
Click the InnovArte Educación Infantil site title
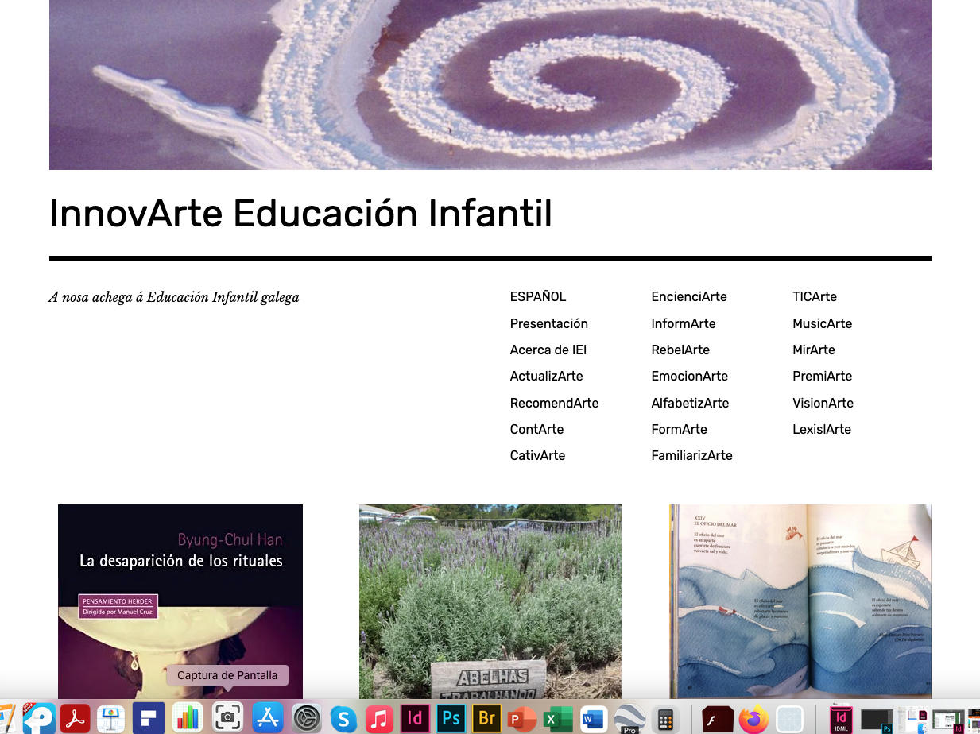(300, 214)
